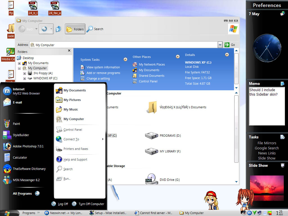This screenshot has width=288, height=216.
Task: Toggle the Folders pane in Explorer toolbar
Action: click(75, 29)
